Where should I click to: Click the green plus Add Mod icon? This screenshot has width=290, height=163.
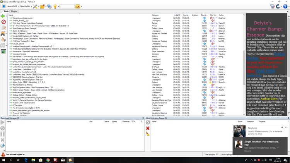[3, 16]
